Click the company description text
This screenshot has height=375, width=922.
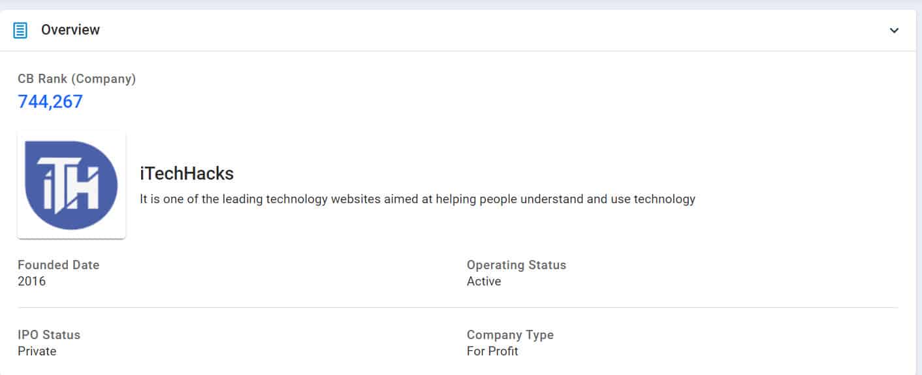(x=417, y=199)
